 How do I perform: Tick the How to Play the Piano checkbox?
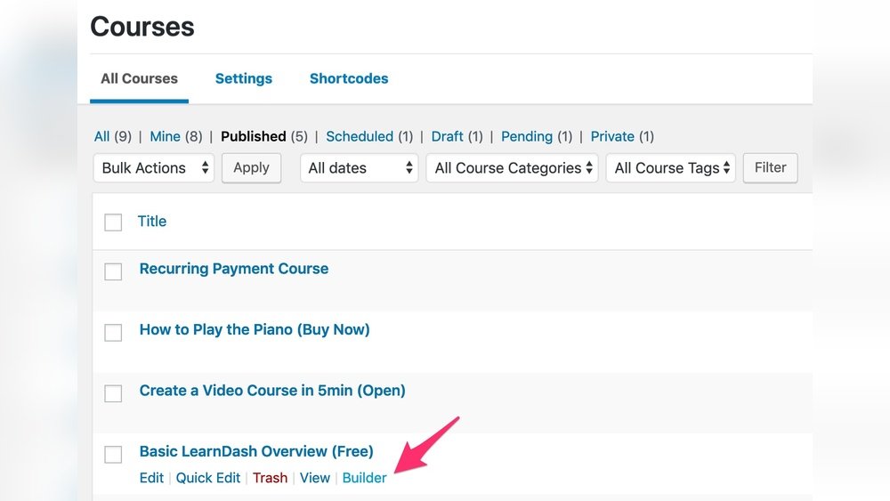coord(113,333)
